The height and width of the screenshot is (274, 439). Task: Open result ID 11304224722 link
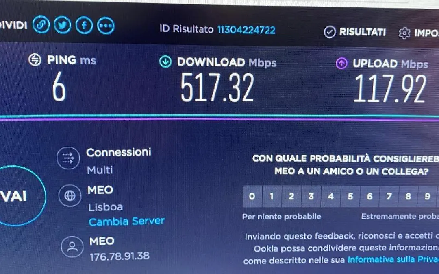(246, 30)
